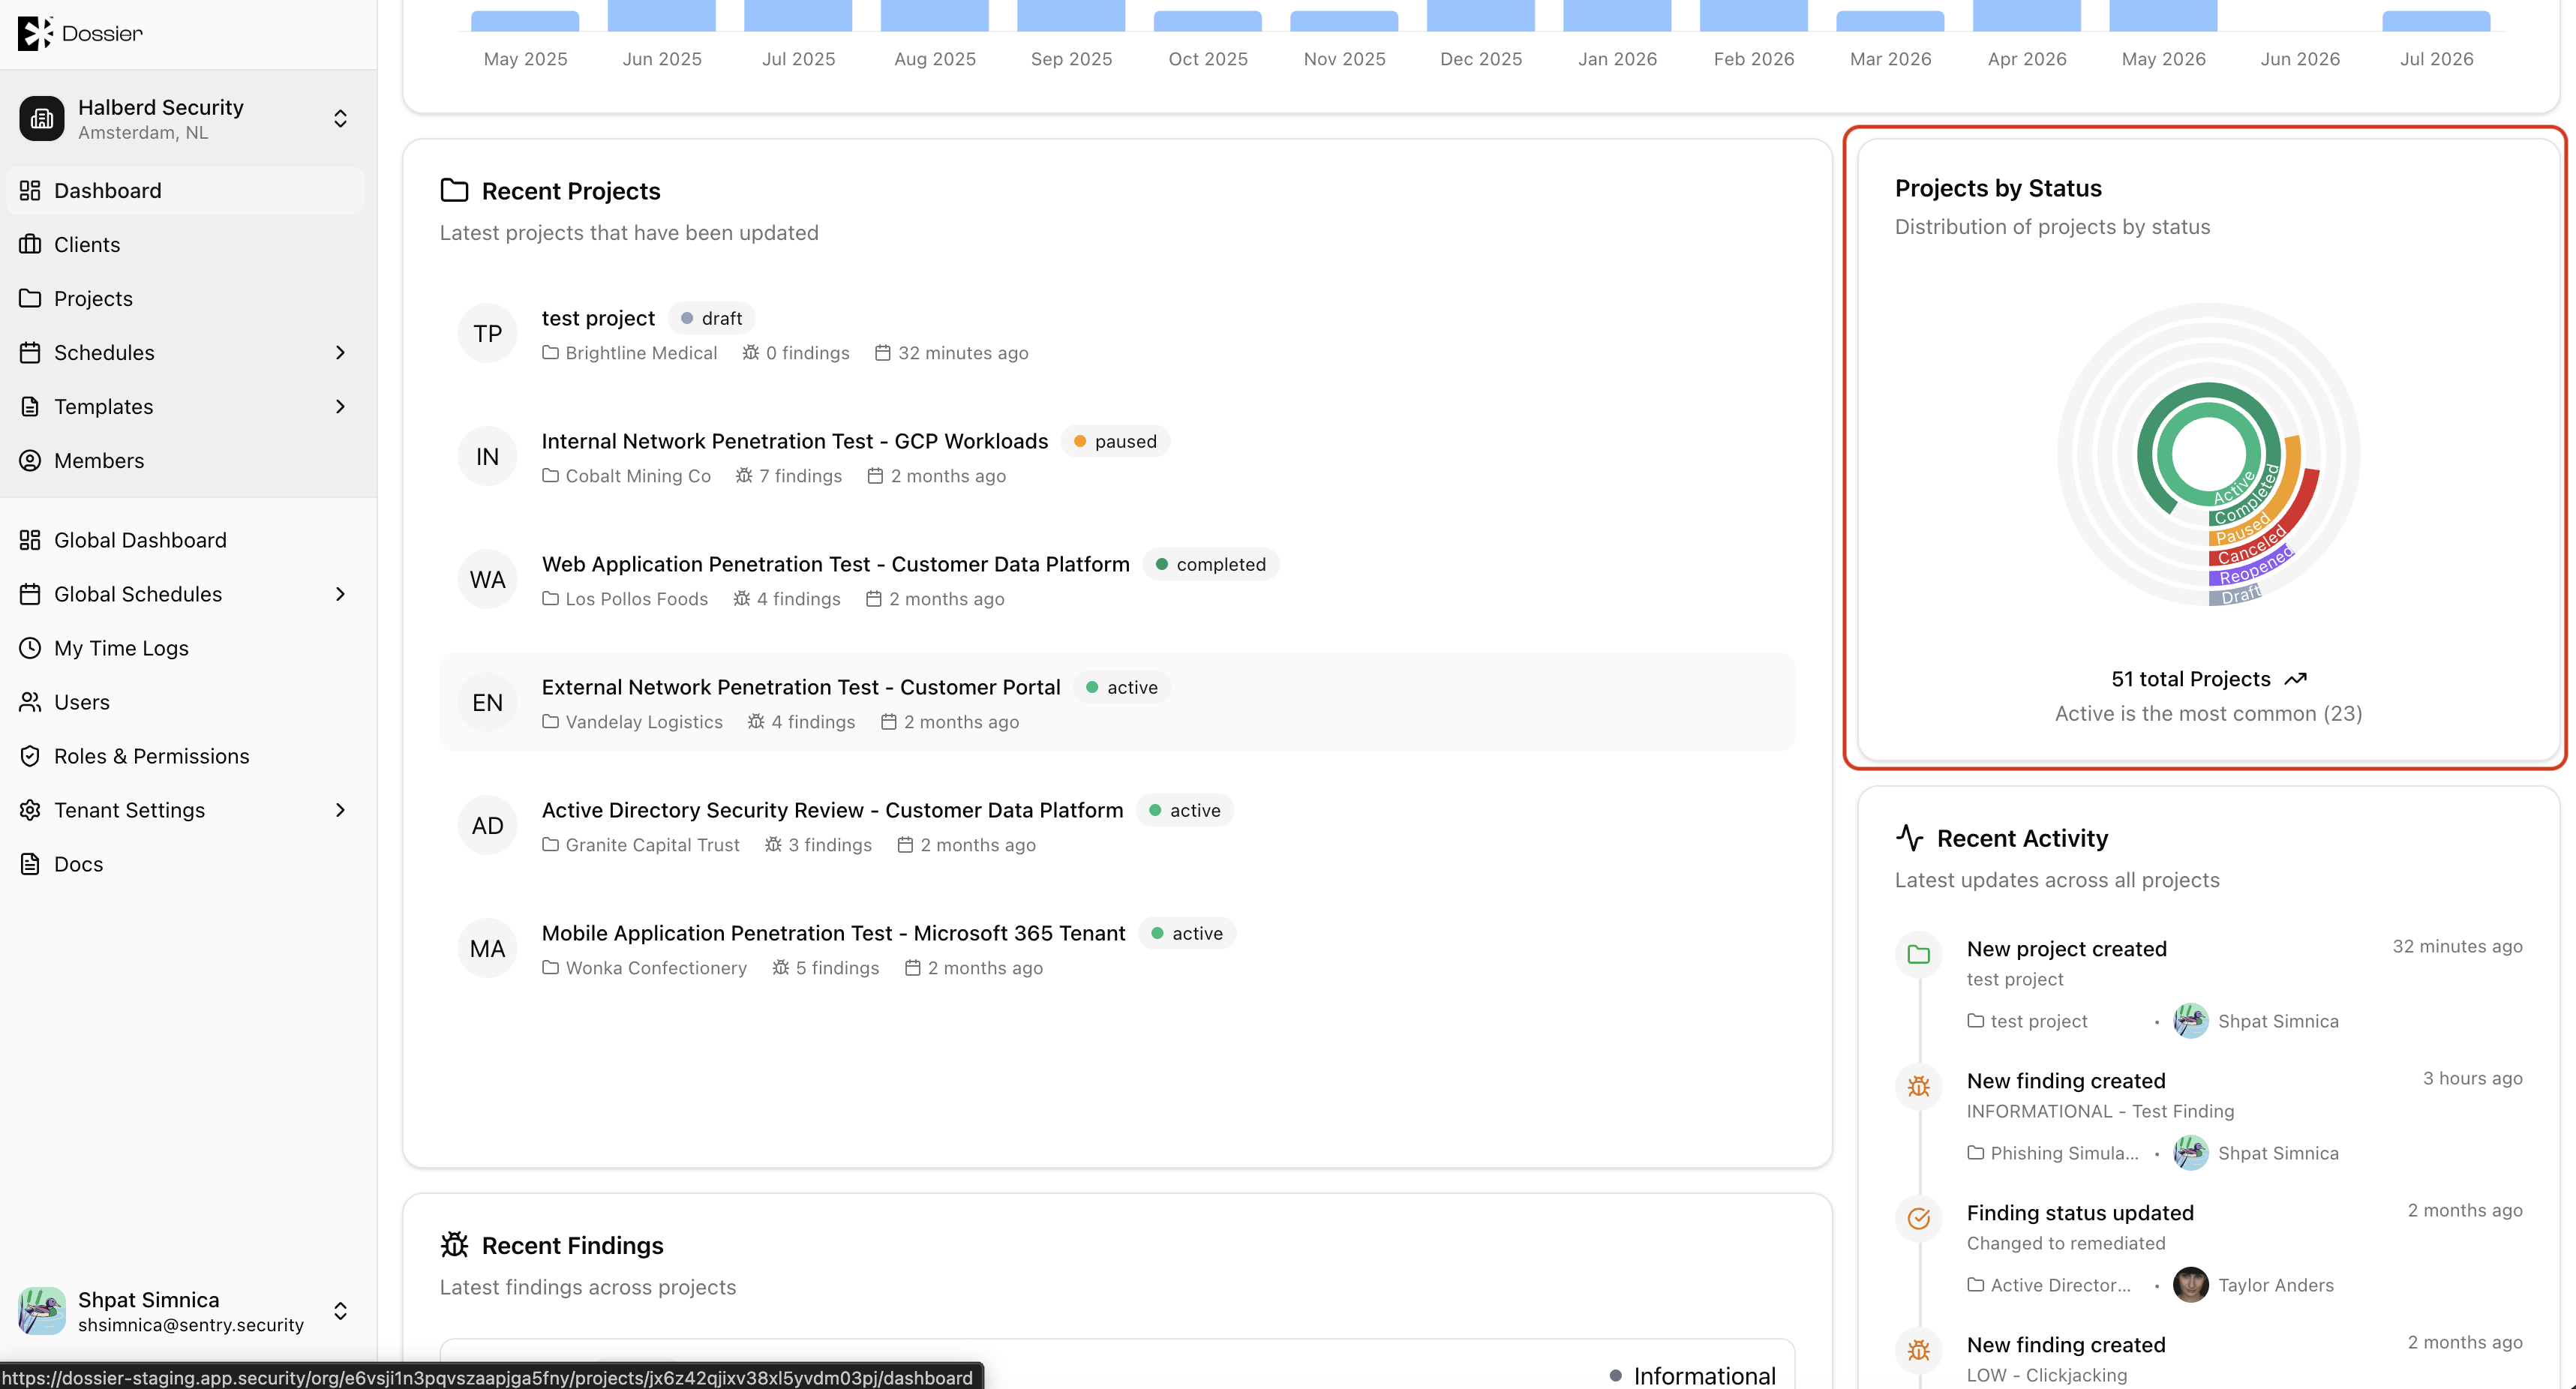Viewport: 2576px width, 1389px height.
Task: Click the paused status badge
Action: (x=1115, y=441)
